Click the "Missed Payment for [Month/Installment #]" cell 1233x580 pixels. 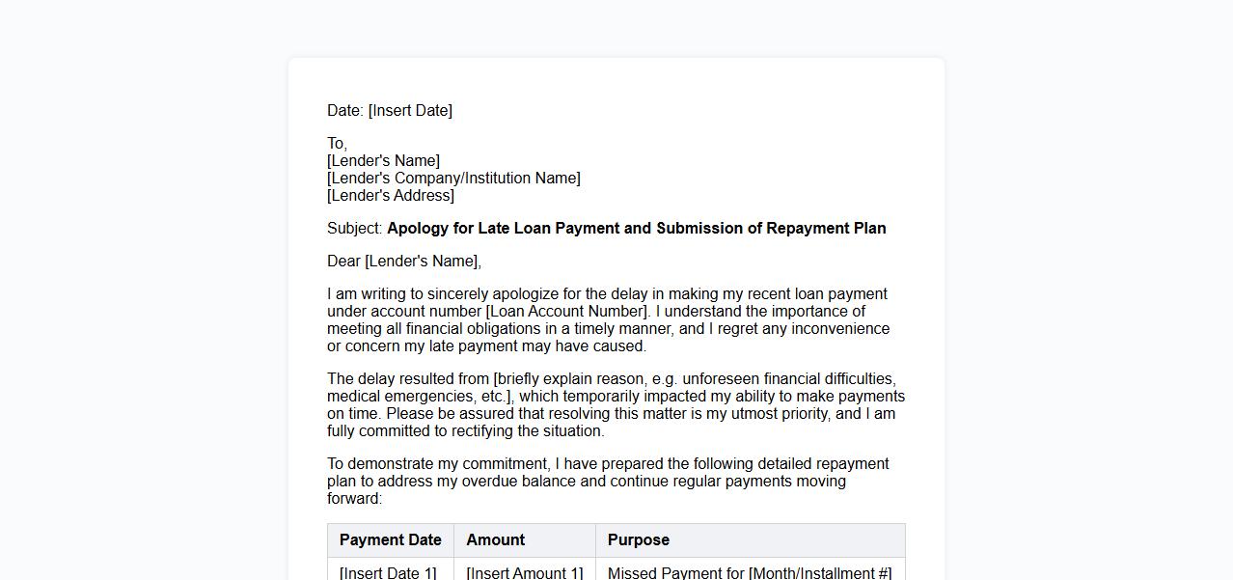coord(749,573)
